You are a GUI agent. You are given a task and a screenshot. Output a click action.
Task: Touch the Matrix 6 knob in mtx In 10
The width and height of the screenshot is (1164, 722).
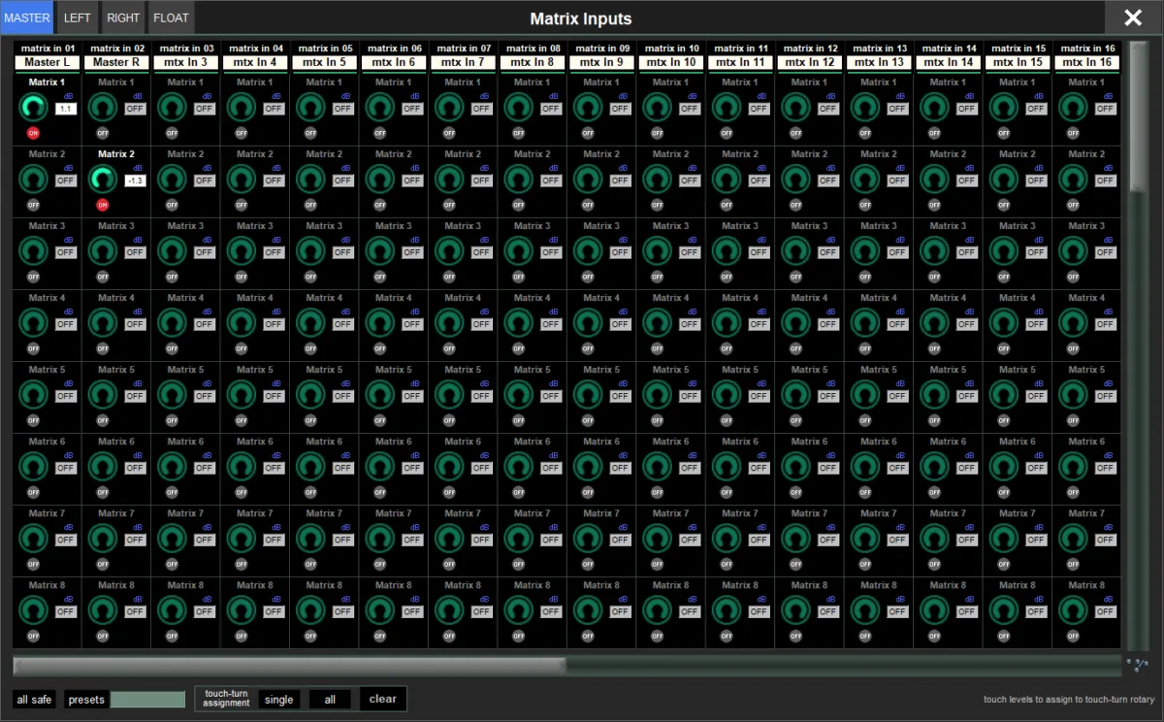pyautogui.click(x=659, y=466)
